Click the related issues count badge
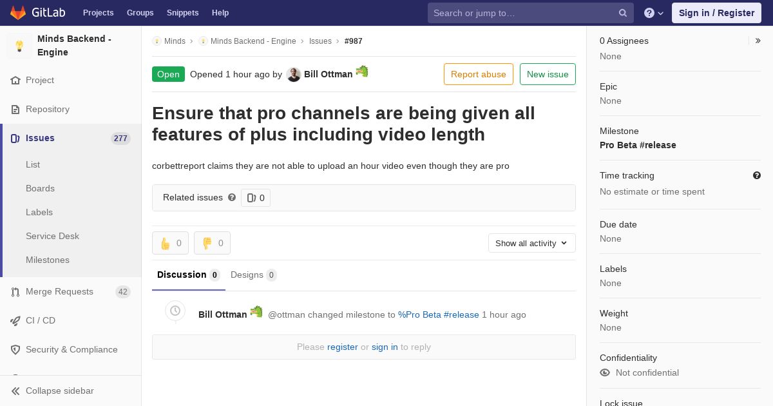This screenshot has height=406, width=773. (256, 198)
